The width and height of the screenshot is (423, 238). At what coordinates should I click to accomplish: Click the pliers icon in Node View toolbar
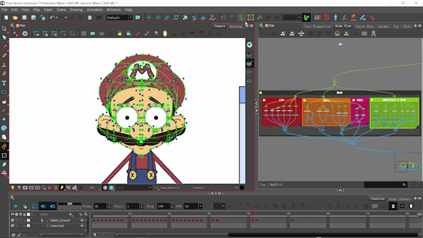373,34
